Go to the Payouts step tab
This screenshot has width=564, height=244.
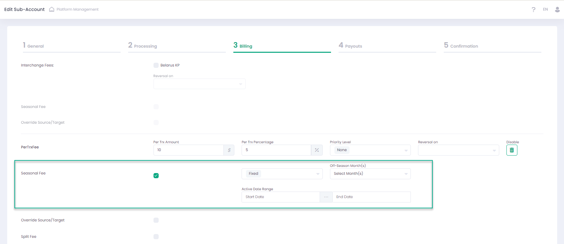(x=353, y=46)
